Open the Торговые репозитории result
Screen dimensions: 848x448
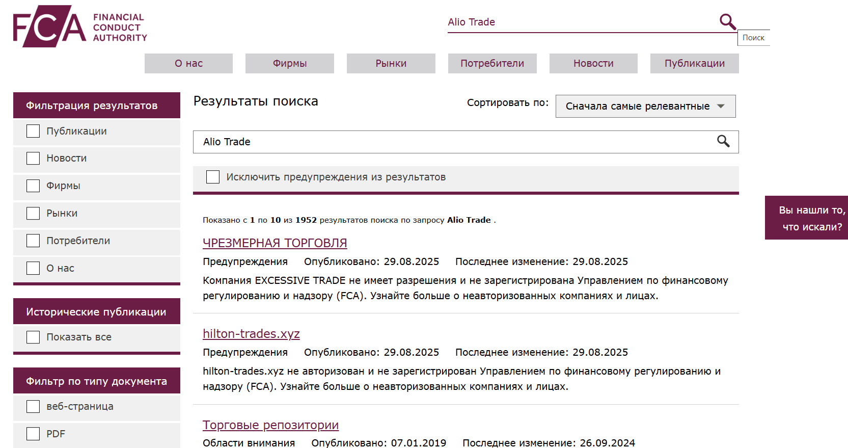pos(270,425)
